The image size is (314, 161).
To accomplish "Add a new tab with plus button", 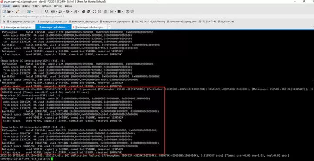I will (x=109, y=27).
